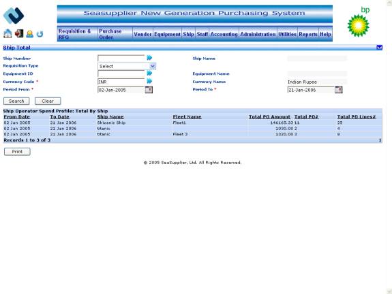The image size is (392, 294).
Task: Open Period From calendar icon
Action: (149, 90)
